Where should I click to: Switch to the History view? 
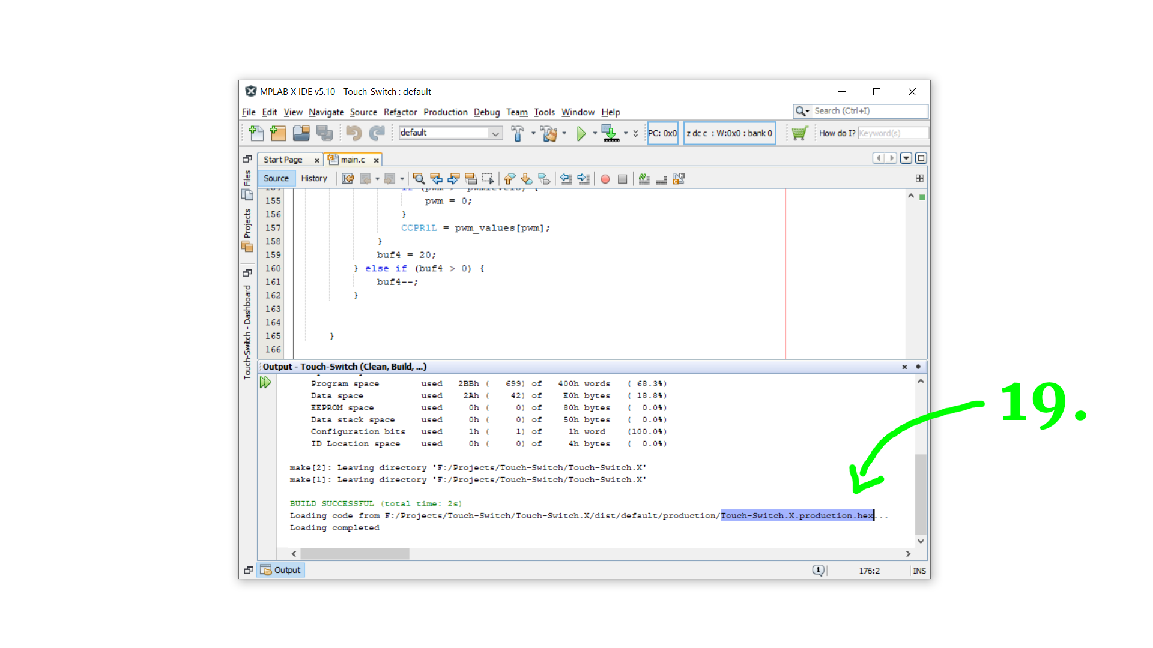point(314,178)
